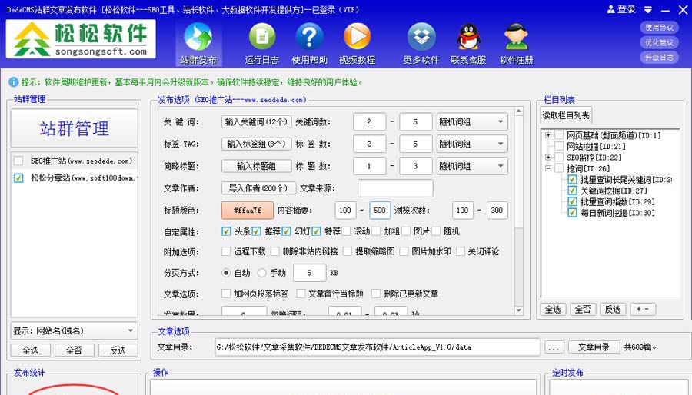Click 浏览次数 minimum field with 100
The width and height of the screenshot is (692, 395).
click(x=463, y=211)
